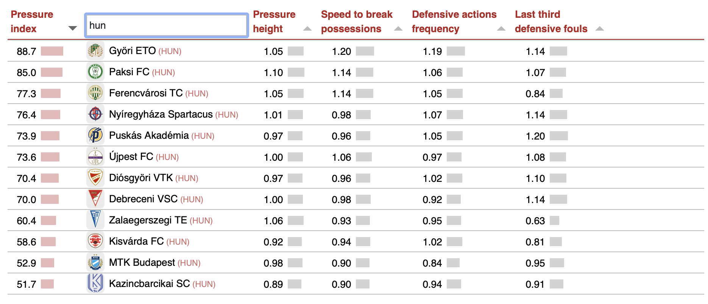The width and height of the screenshot is (708, 304).
Task: Open the Diósgyöri VTK team name
Action: pyautogui.click(x=141, y=178)
